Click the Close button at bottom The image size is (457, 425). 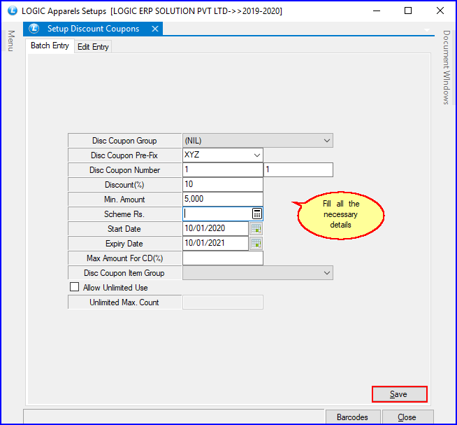click(407, 417)
